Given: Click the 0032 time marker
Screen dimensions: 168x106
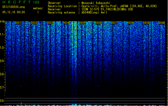Looking at the screenshot, I should (x=34, y=23).
